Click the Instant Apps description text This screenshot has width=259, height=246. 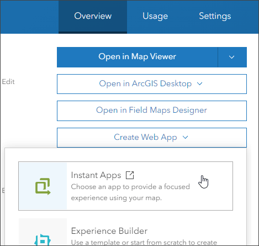130,192
